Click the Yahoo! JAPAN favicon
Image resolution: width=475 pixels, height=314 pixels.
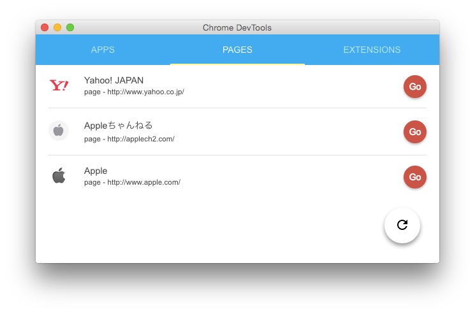(59, 85)
